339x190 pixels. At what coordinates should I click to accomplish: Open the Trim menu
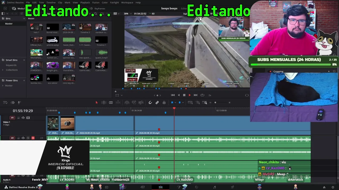click(x=41, y=3)
